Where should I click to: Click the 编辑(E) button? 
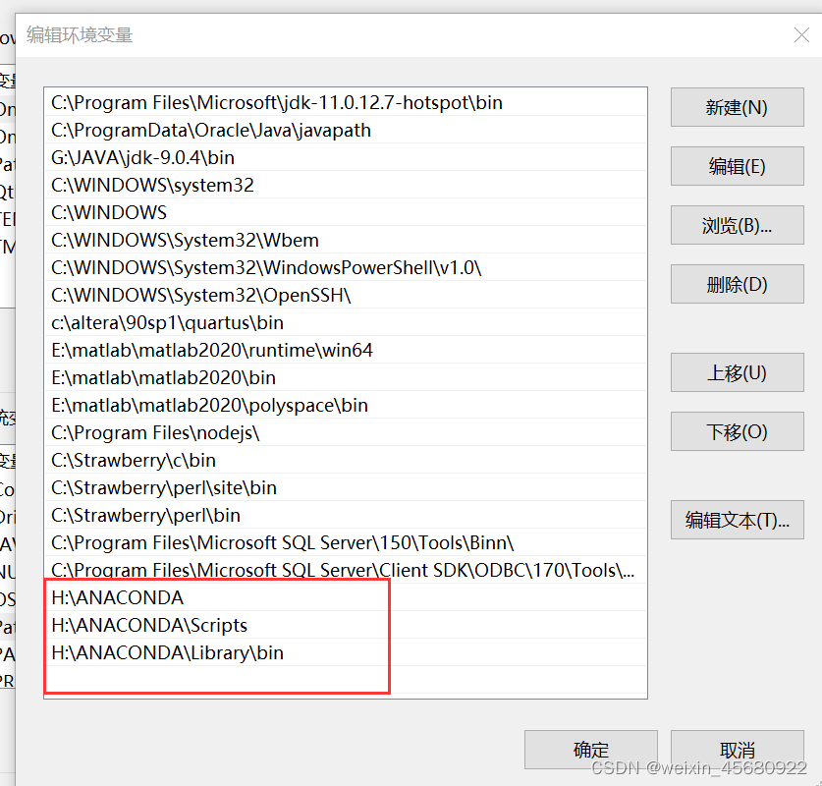pyautogui.click(x=738, y=166)
